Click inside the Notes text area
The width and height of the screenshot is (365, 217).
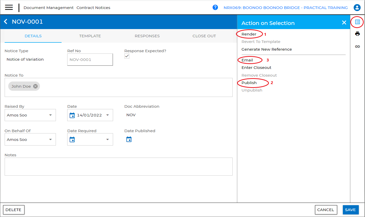pyautogui.click(x=118, y=167)
